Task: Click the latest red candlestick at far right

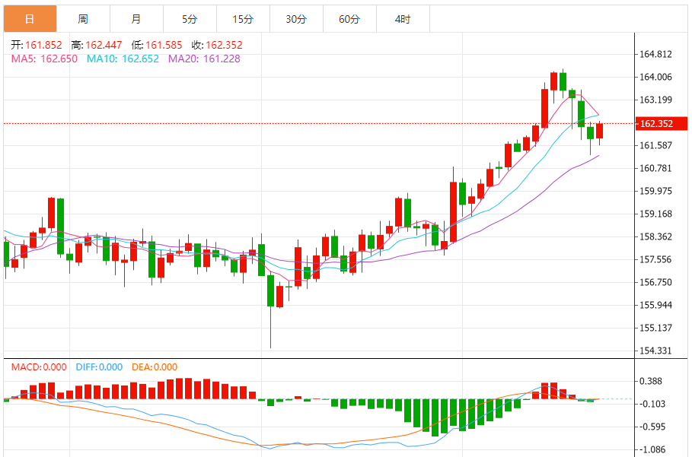Action: point(599,132)
